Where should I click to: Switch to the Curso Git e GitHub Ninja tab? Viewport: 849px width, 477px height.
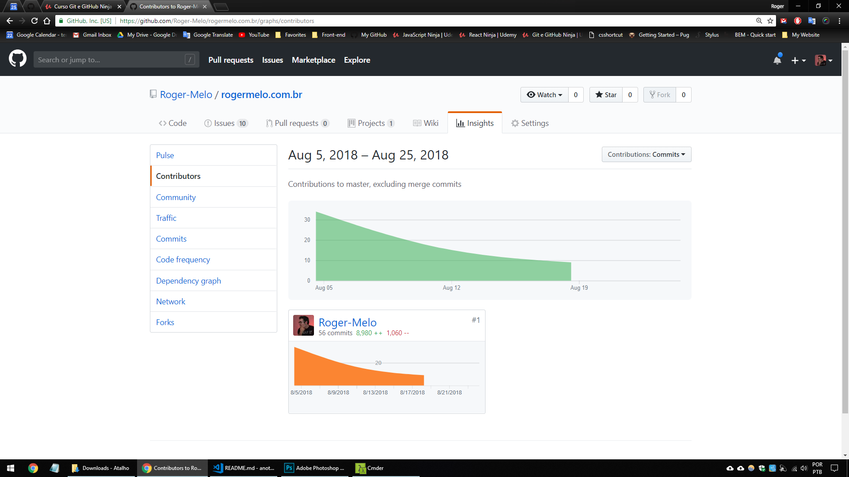point(82,7)
